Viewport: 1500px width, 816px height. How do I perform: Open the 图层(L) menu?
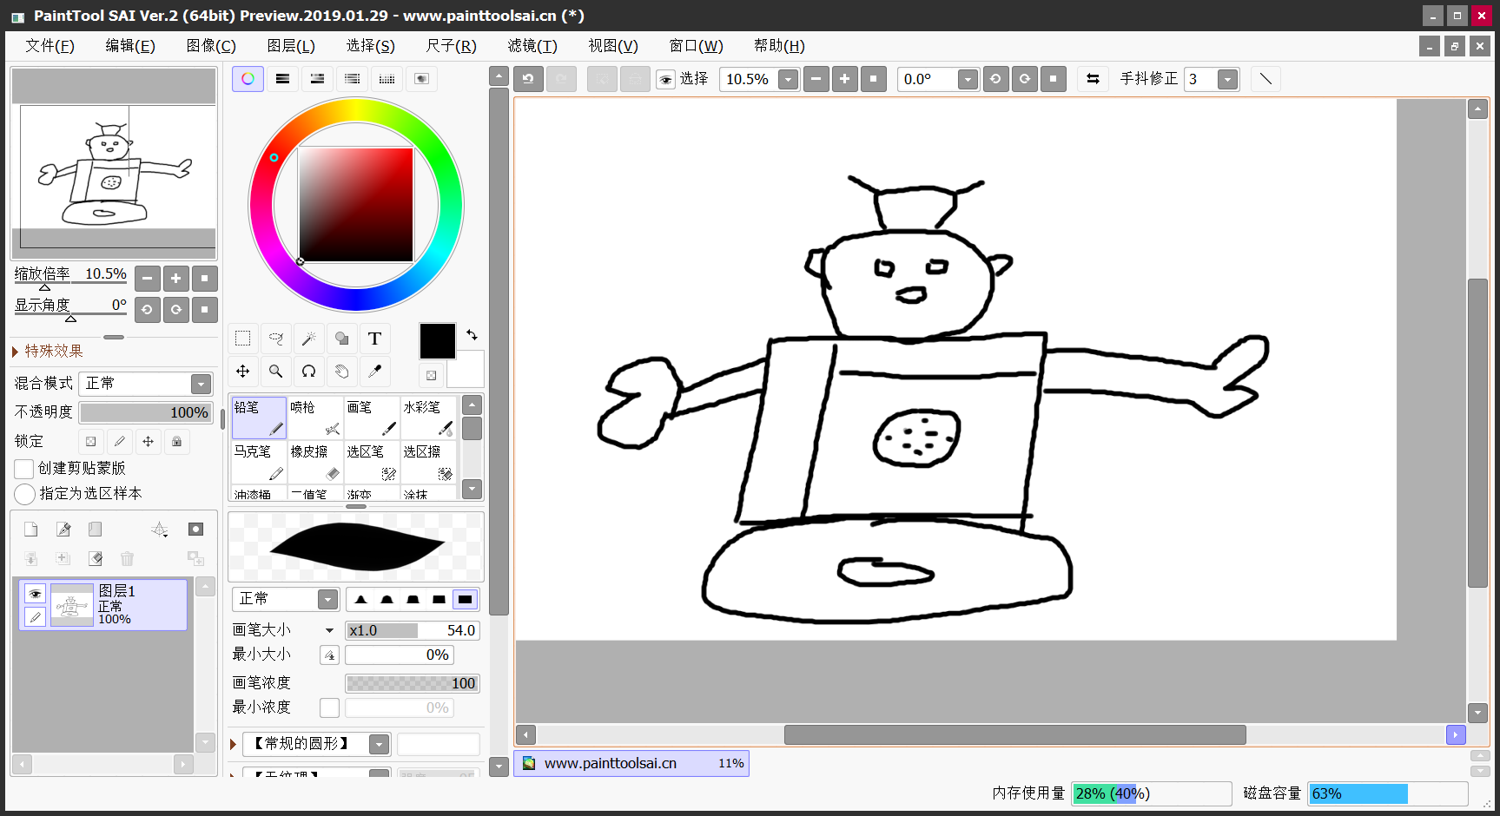291,46
